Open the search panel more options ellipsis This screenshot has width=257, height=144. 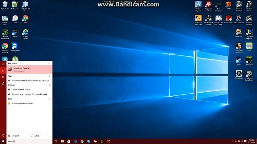coord(49,63)
